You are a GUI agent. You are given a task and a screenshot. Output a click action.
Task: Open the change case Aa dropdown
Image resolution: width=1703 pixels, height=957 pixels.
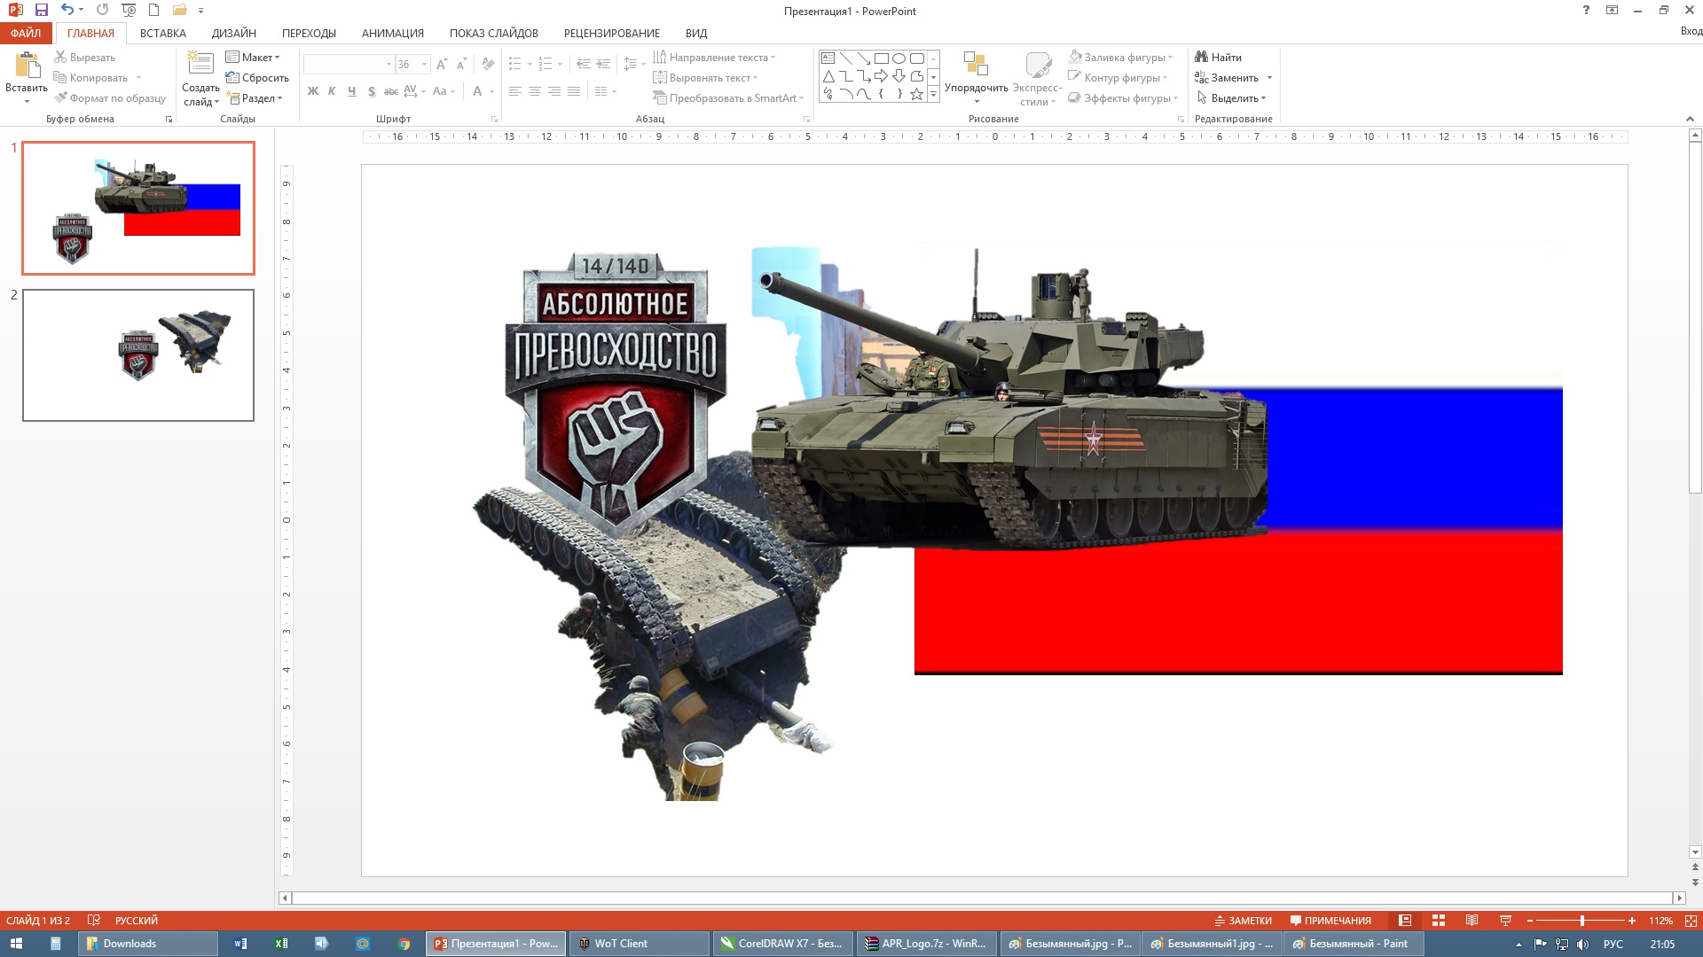(x=443, y=91)
